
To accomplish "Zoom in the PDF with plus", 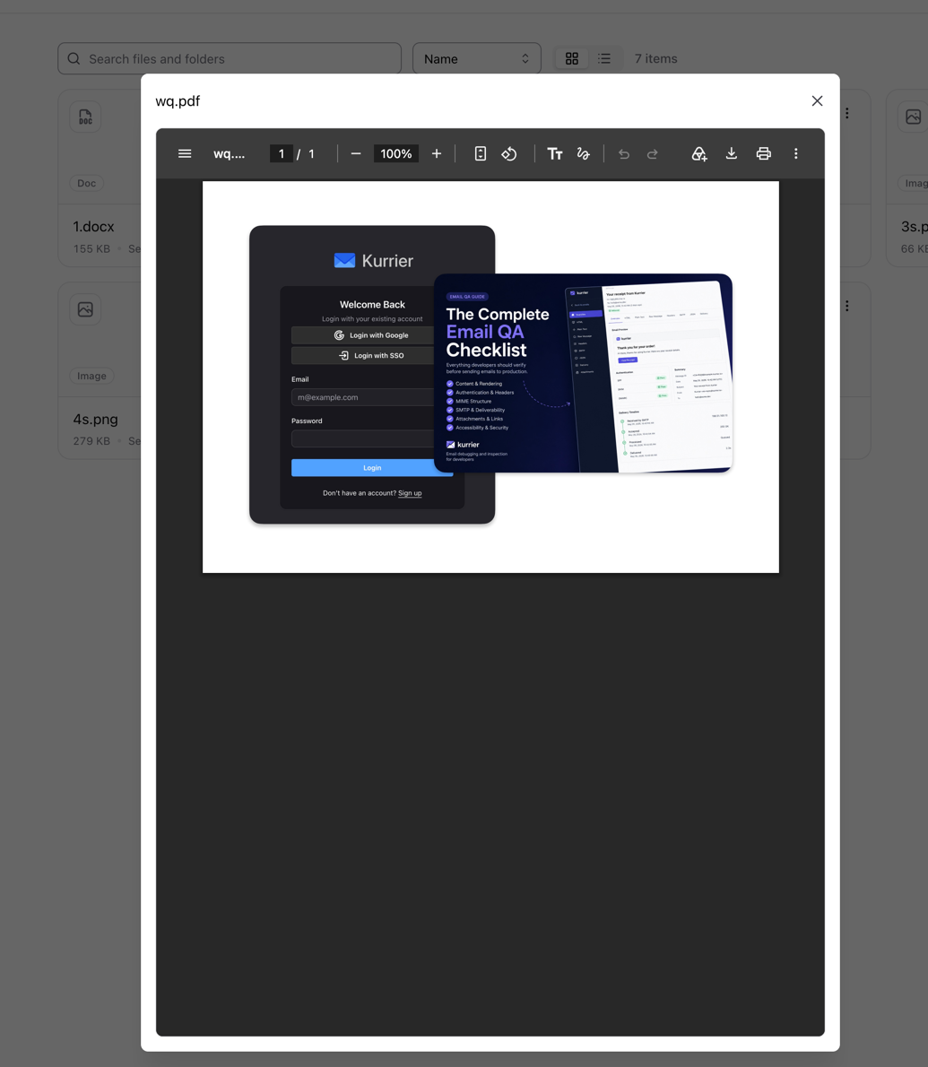I will (437, 154).
